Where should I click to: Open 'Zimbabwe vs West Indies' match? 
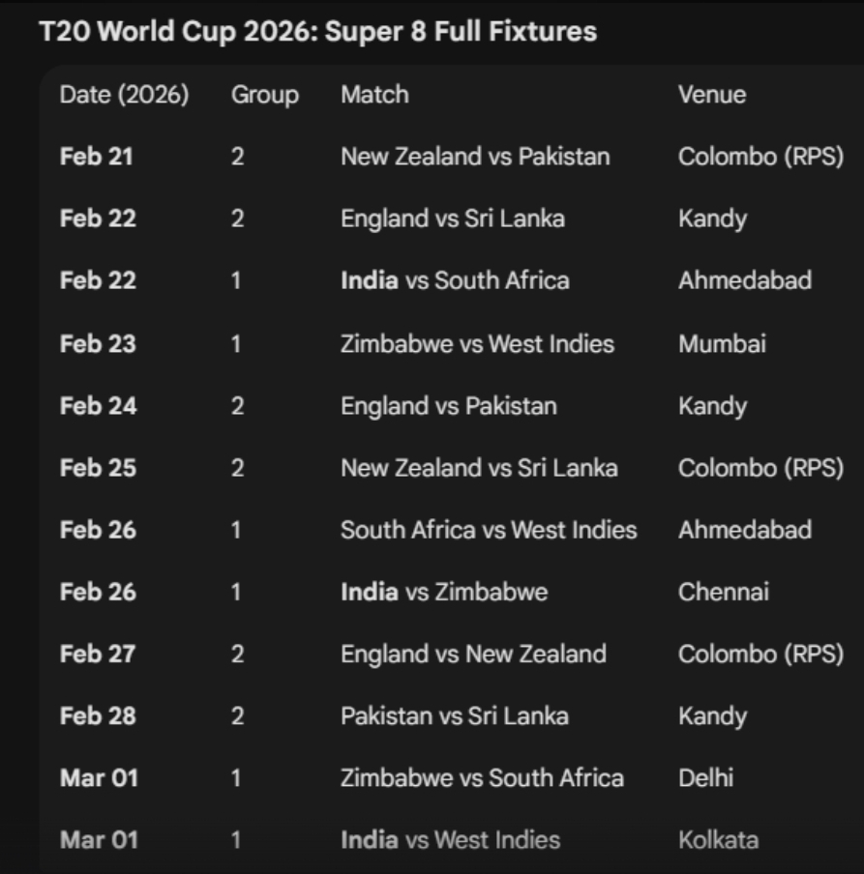click(477, 343)
